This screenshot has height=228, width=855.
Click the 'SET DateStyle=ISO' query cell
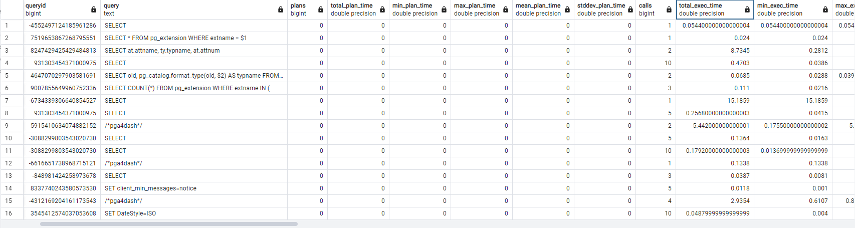tap(130, 213)
